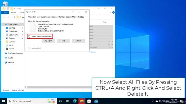Viewport: 186px width, 104px height.
Task: Click the address bar folder icon
Action: tap(18, 17)
